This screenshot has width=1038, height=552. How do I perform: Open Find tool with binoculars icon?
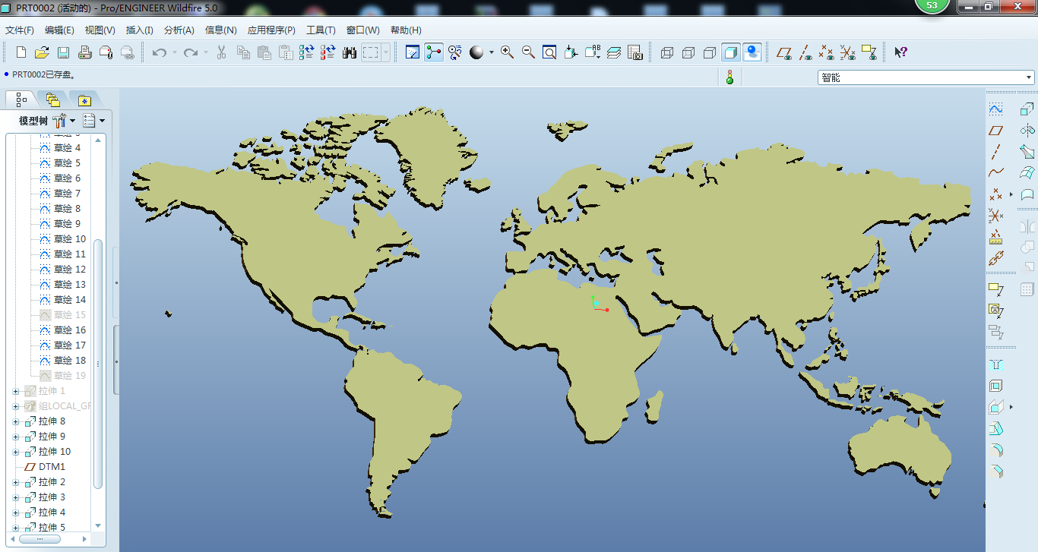[350, 52]
